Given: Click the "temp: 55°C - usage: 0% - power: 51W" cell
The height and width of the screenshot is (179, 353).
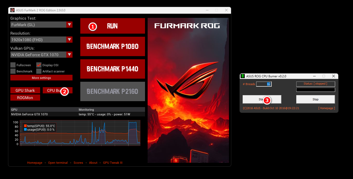Looking at the screenshot, I should 104,114.
